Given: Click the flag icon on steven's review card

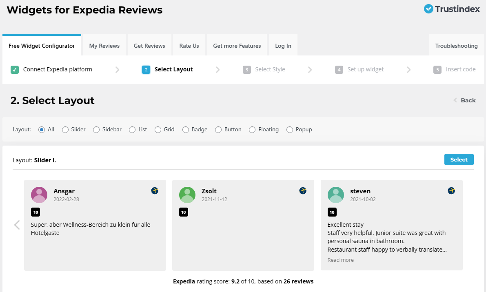Looking at the screenshot, I should [451, 190].
